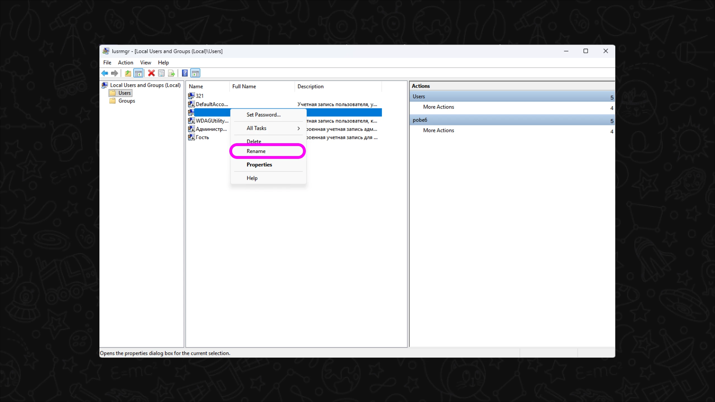Click More Actions under Users section
This screenshot has height=402, width=715.
(x=438, y=107)
